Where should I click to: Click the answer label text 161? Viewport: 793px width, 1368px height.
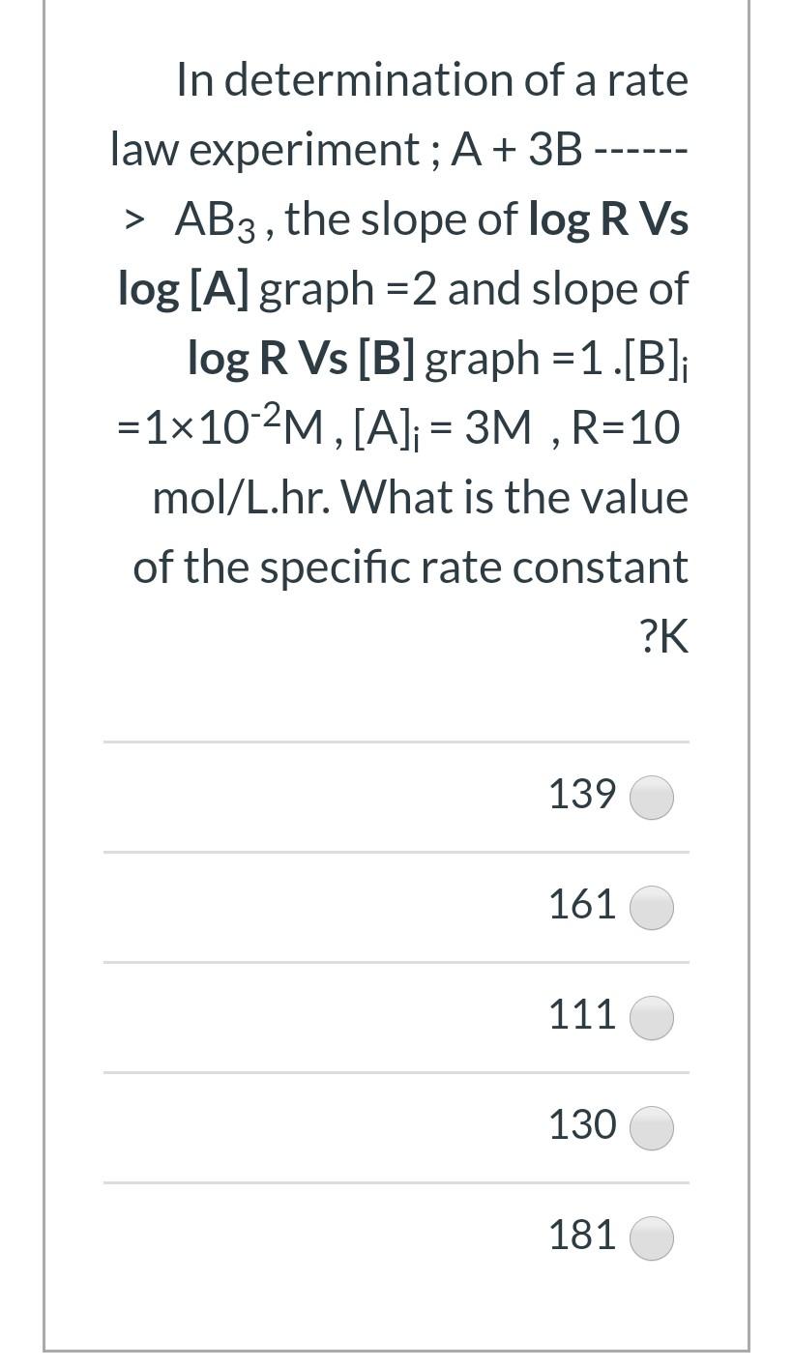582,904
